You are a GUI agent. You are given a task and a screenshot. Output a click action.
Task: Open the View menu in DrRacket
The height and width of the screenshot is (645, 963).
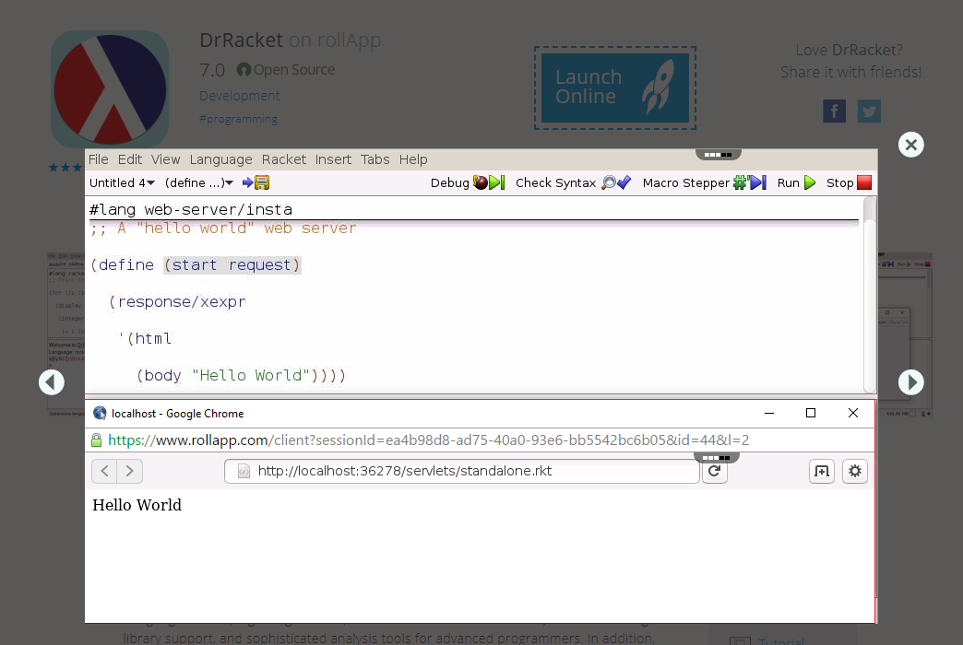tap(165, 159)
